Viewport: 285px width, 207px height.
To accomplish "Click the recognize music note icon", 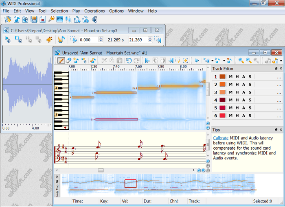I will pyautogui.click(x=61, y=39).
